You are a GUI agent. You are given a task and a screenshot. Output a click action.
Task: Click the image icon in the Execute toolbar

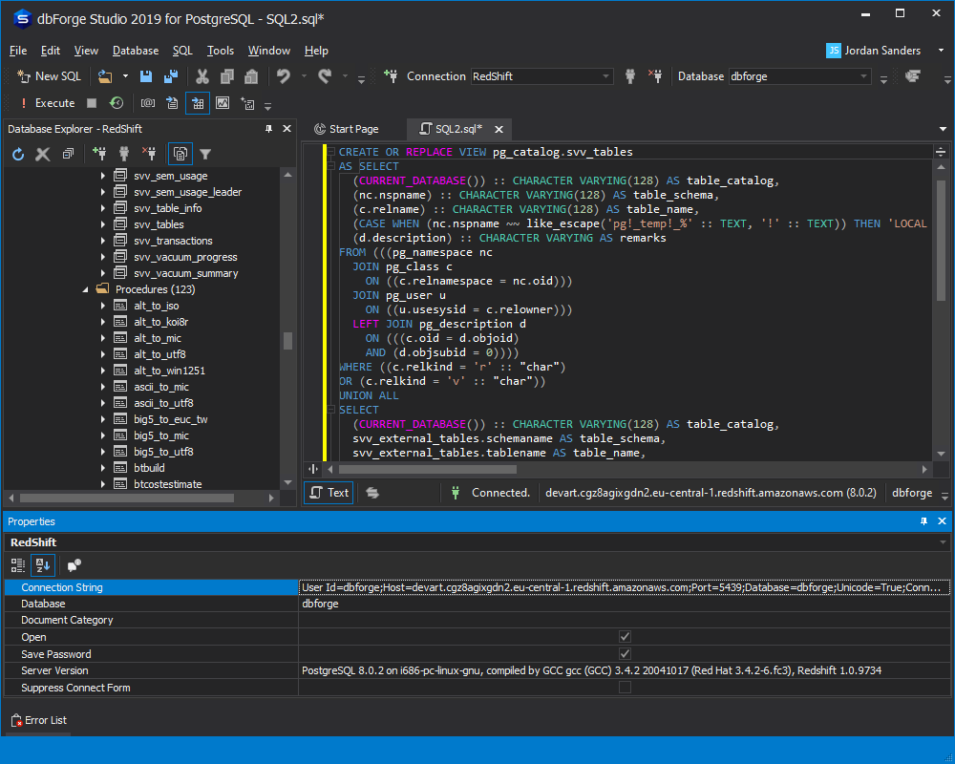(x=223, y=103)
